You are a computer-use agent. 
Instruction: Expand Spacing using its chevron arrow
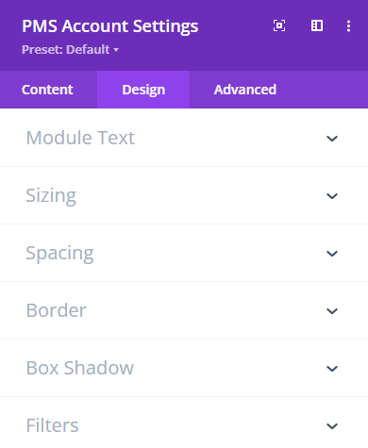point(332,254)
